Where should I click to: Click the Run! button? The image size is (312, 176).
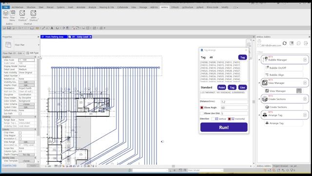tap(224, 127)
